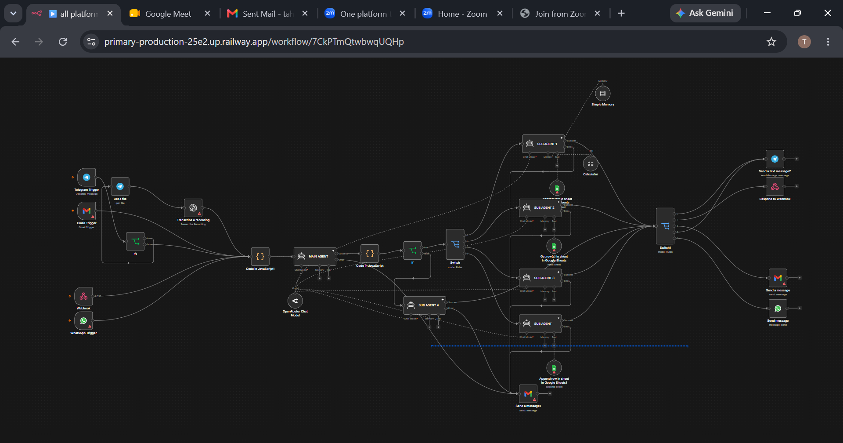Screen dimensions: 843x443
Task: Open the browser profile avatar
Action: pos(804,42)
